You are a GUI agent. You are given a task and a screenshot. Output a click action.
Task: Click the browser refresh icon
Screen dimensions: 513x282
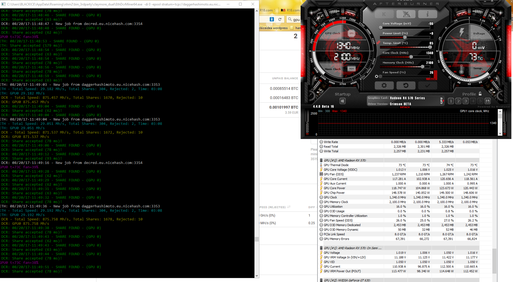[280, 19]
